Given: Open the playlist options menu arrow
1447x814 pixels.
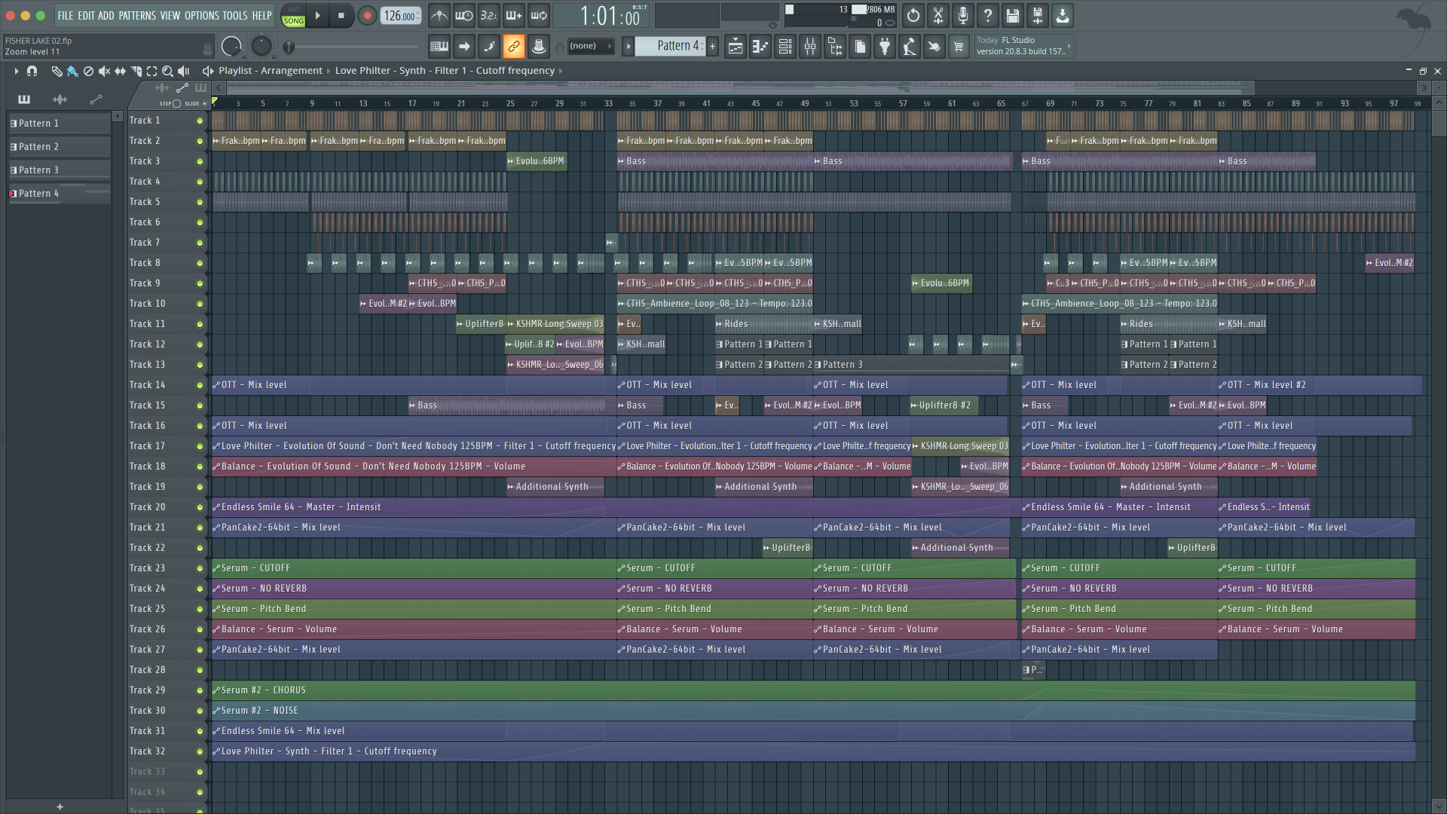Looking at the screenshot, I should [x=16, y=71].
